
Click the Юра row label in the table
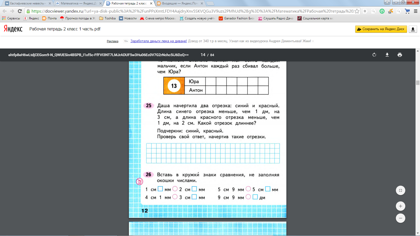[x=194, y=82]
